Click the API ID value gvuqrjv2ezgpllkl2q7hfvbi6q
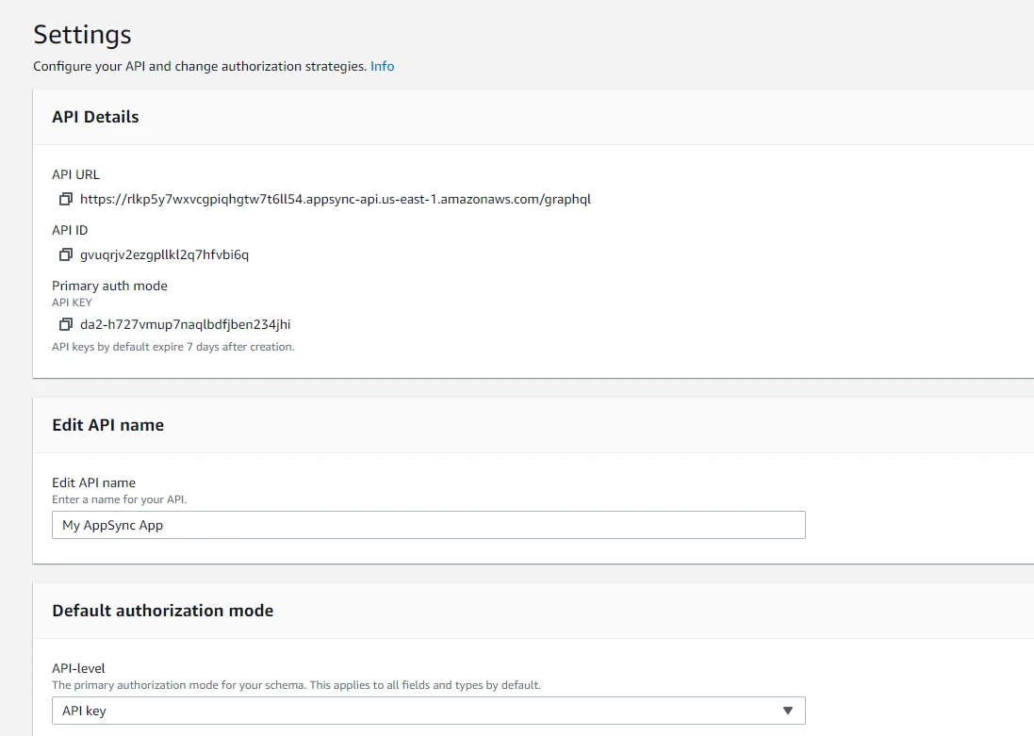Image resolution: width=1034 pixels, height=736 pixels. [x=164, y=255]
